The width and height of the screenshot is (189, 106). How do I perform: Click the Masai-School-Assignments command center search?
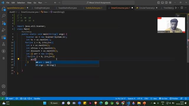click(x=98, y=3)
